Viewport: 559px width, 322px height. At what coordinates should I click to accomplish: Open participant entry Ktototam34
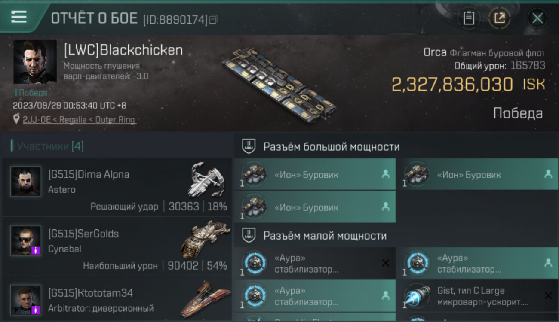tap(117, 299)
